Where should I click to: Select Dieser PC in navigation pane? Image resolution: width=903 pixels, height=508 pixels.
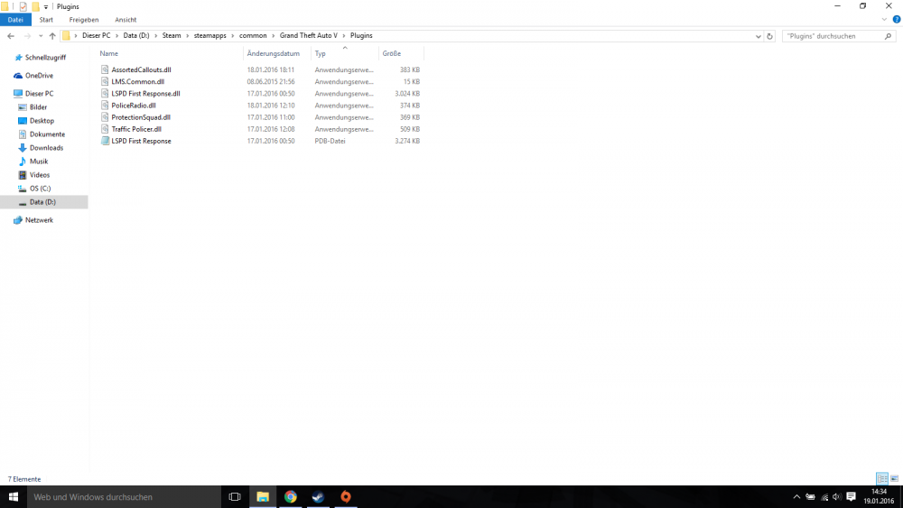pyautogui.click(x=39, y=93)
